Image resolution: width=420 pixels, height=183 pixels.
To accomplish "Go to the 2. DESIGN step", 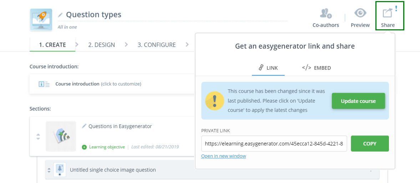I will [102, 45].
